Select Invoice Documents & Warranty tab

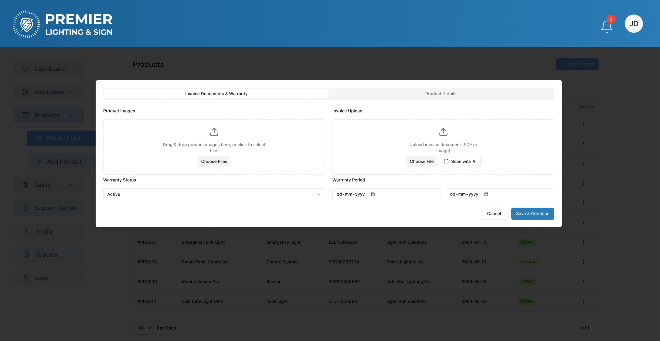(216, 94)
